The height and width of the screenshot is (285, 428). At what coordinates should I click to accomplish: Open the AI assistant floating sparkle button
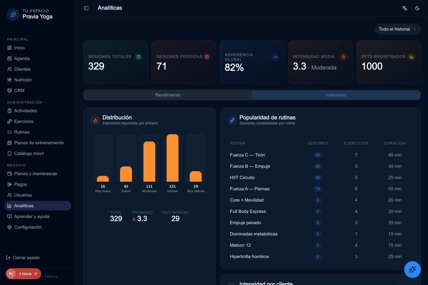coord(412,270)
